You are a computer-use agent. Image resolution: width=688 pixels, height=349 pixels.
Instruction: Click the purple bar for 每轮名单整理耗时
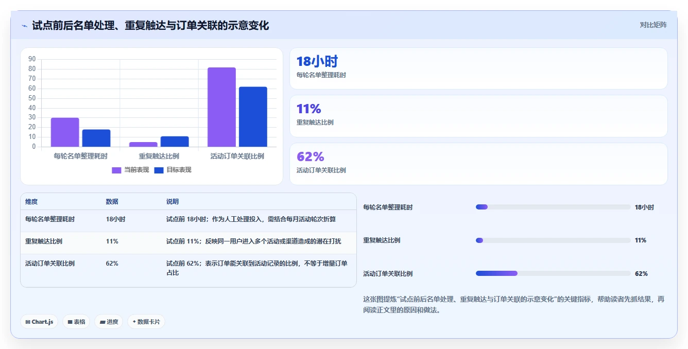click(x=65, y=132)
